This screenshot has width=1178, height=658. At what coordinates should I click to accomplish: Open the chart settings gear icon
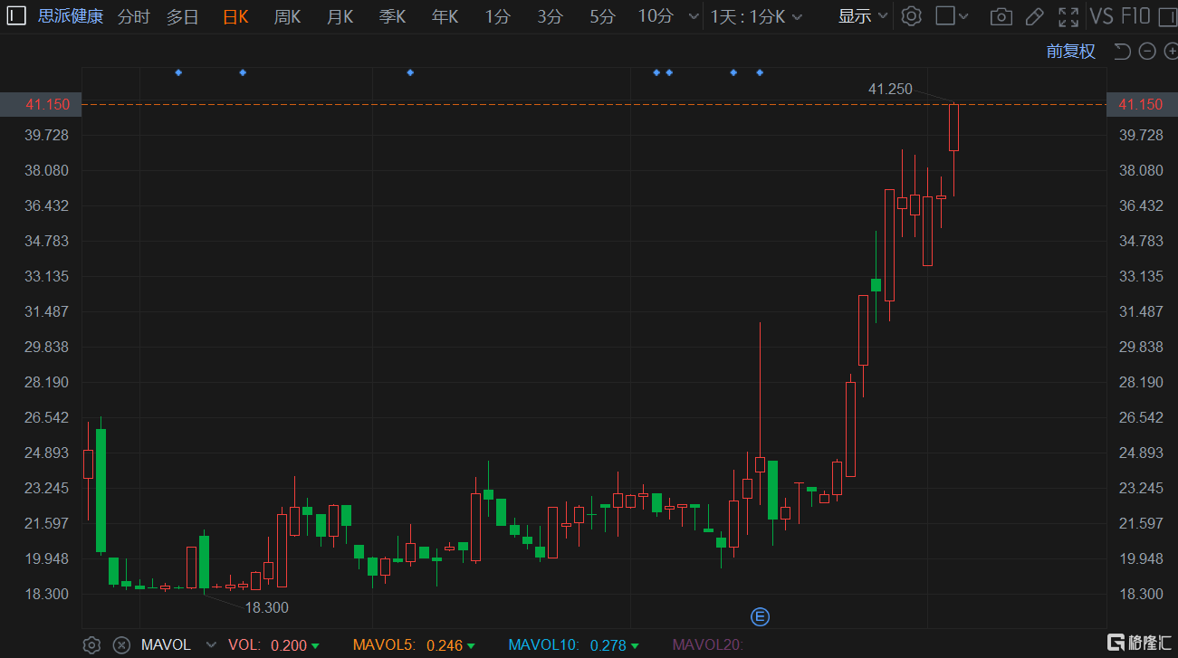[x=911, y=15]
